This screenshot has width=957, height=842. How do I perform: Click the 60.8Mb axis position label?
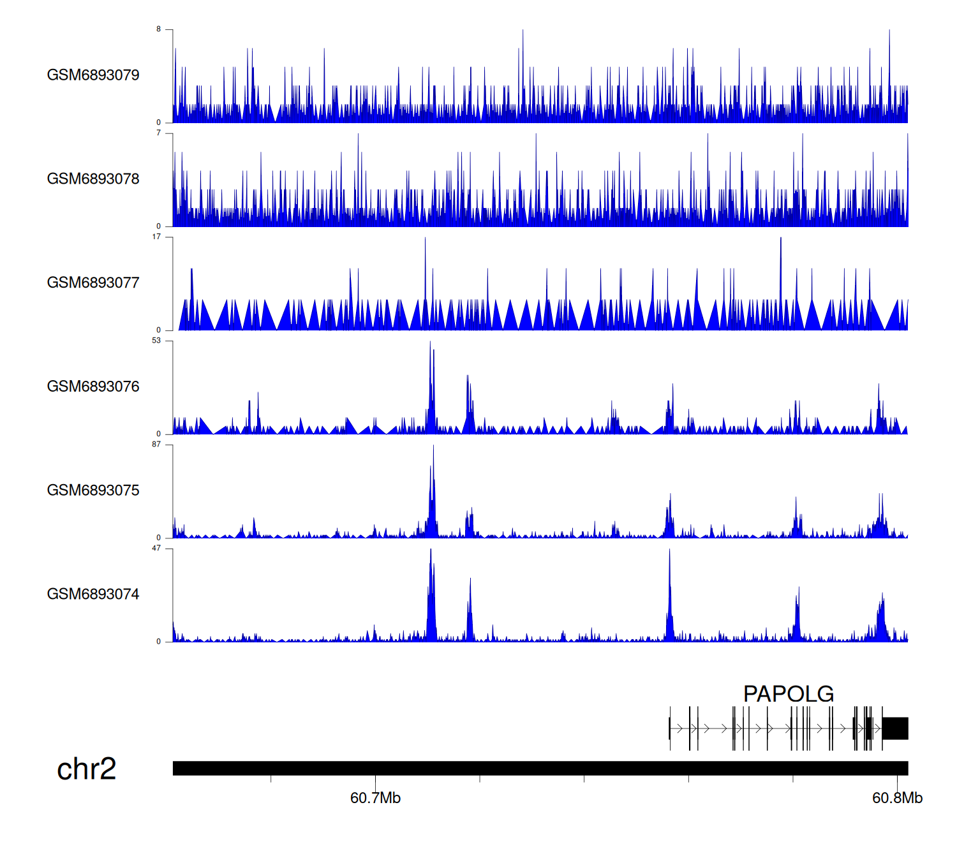[897, 798]
